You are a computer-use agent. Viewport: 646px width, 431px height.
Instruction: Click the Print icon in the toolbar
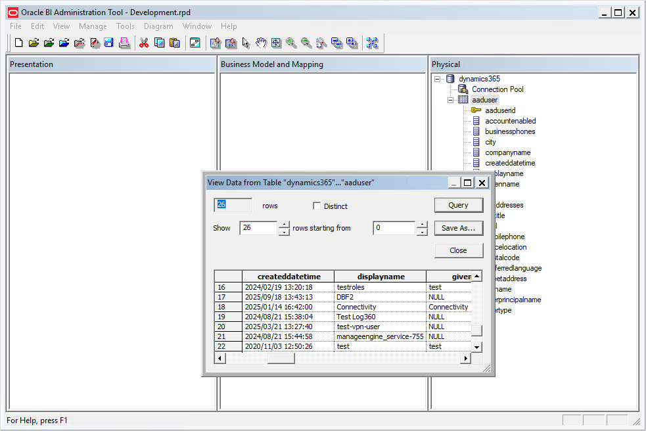pyautogui.click(x=124, y=43)
